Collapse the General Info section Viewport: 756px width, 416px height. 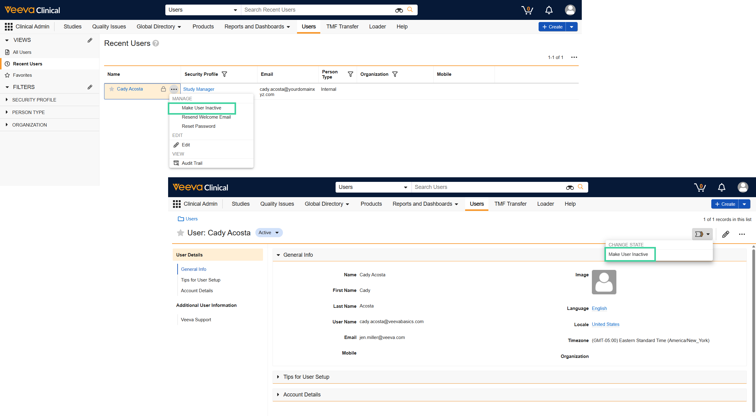coord(278,255)
